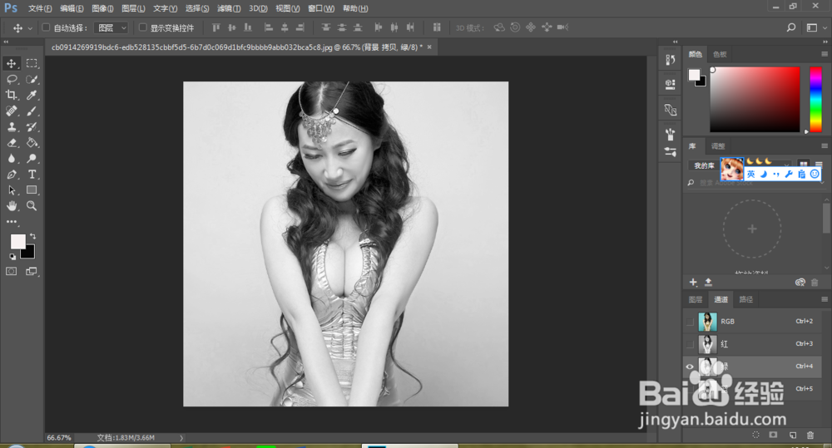The image size is (832, 448).
Task: Select the Lasso tool
Action: tap(11, 80)
